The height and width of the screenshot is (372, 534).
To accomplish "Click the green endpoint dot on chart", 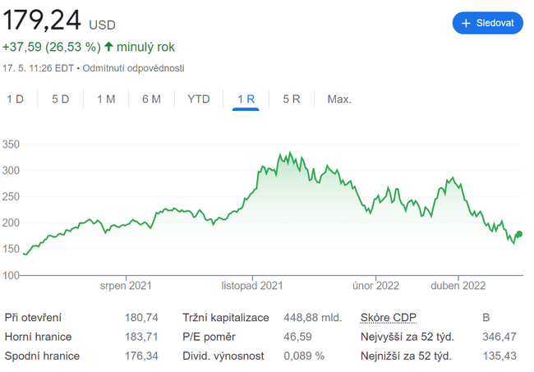I will 518,234.
